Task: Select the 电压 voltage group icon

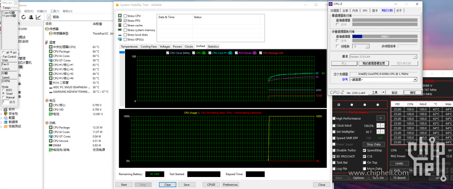Action: [x=47, y=101]
